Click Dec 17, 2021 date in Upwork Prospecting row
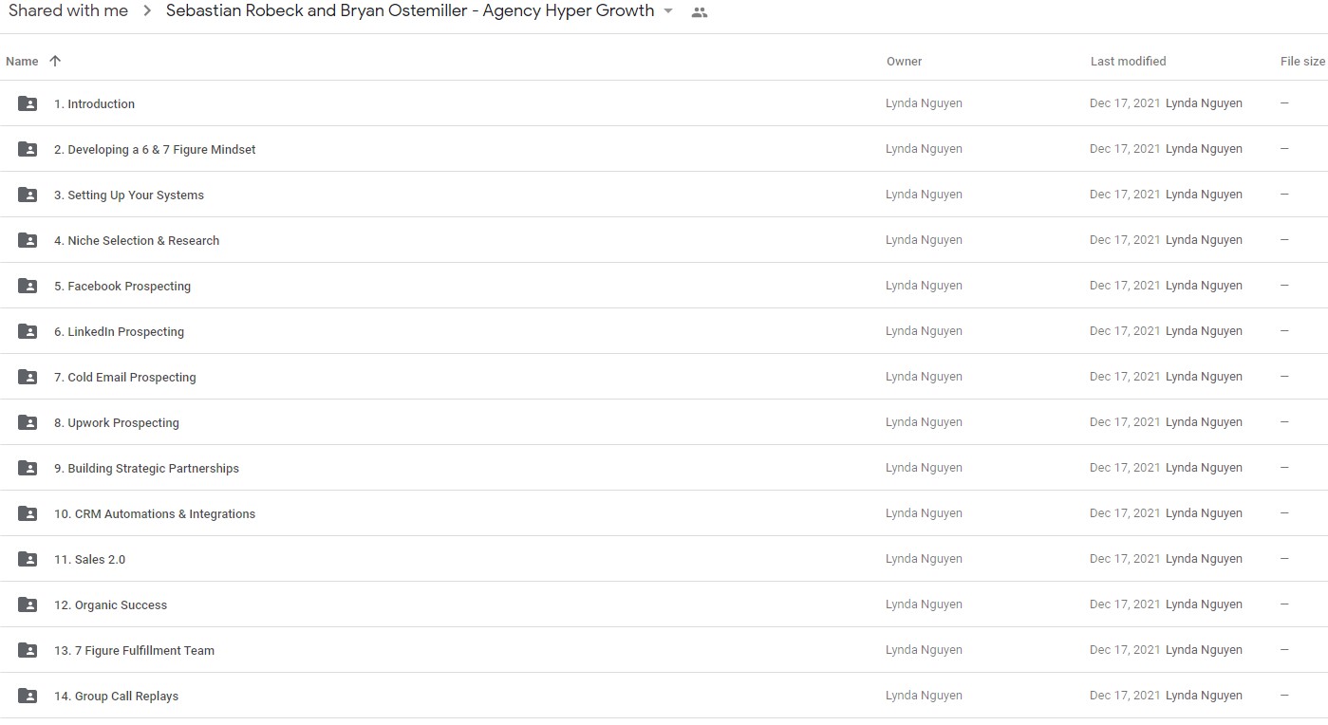This screenshot has width=1328, height=725. pos(1125,422)
